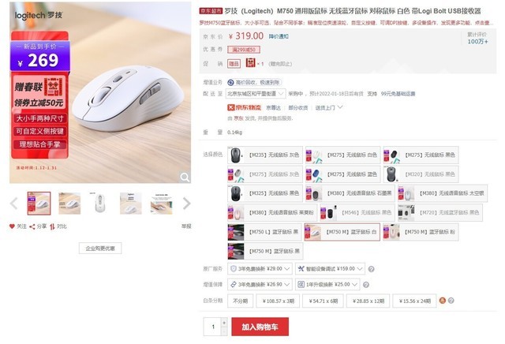Viewport: 505px width, 344px height.
Task: Open 3年免费换新 ¥29.00 service dropdown
Action: click(x=260, y=268)
